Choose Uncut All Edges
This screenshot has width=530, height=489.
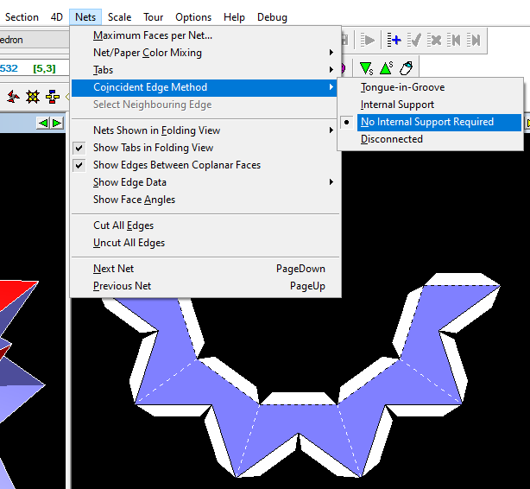205,243
